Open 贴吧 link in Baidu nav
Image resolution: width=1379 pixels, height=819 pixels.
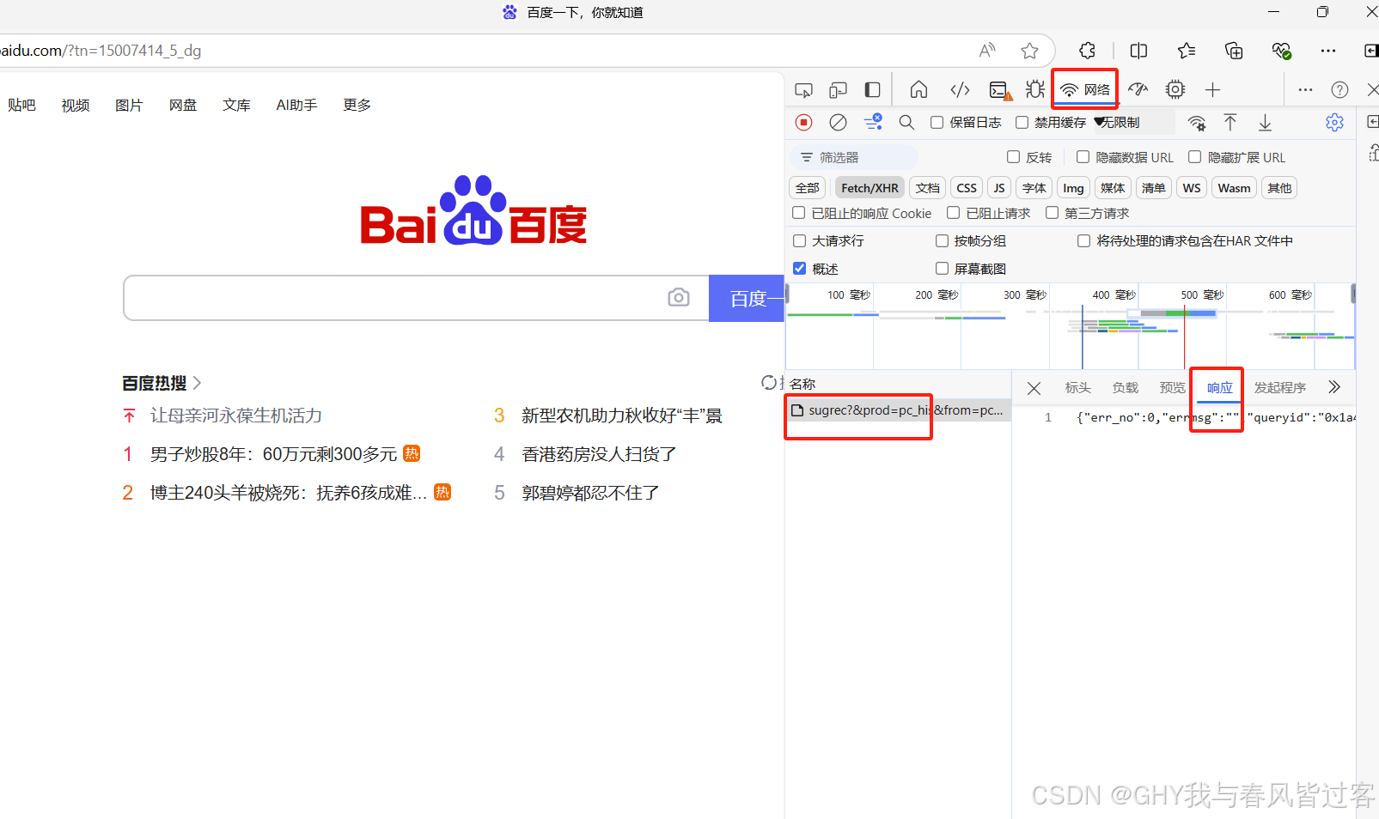[21, 105]
